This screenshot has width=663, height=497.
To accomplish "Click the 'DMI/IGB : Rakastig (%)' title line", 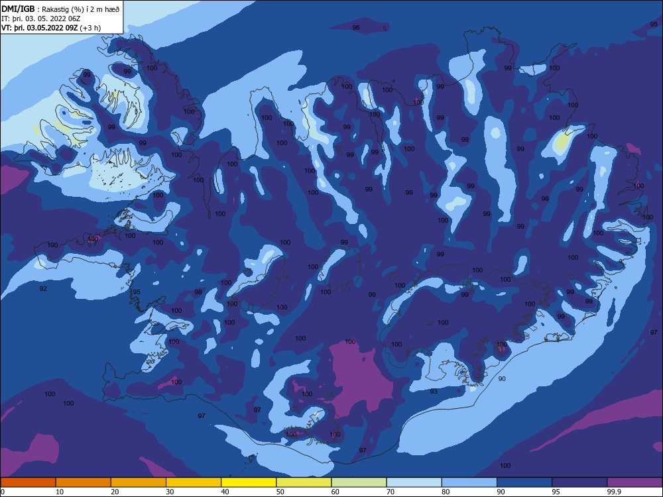I will (x=60, y=9).
